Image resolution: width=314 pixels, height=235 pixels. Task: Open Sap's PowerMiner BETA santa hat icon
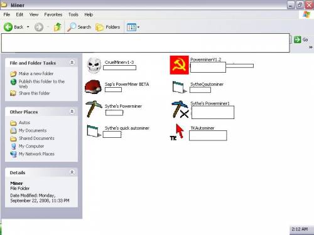[x=93, y=86]
